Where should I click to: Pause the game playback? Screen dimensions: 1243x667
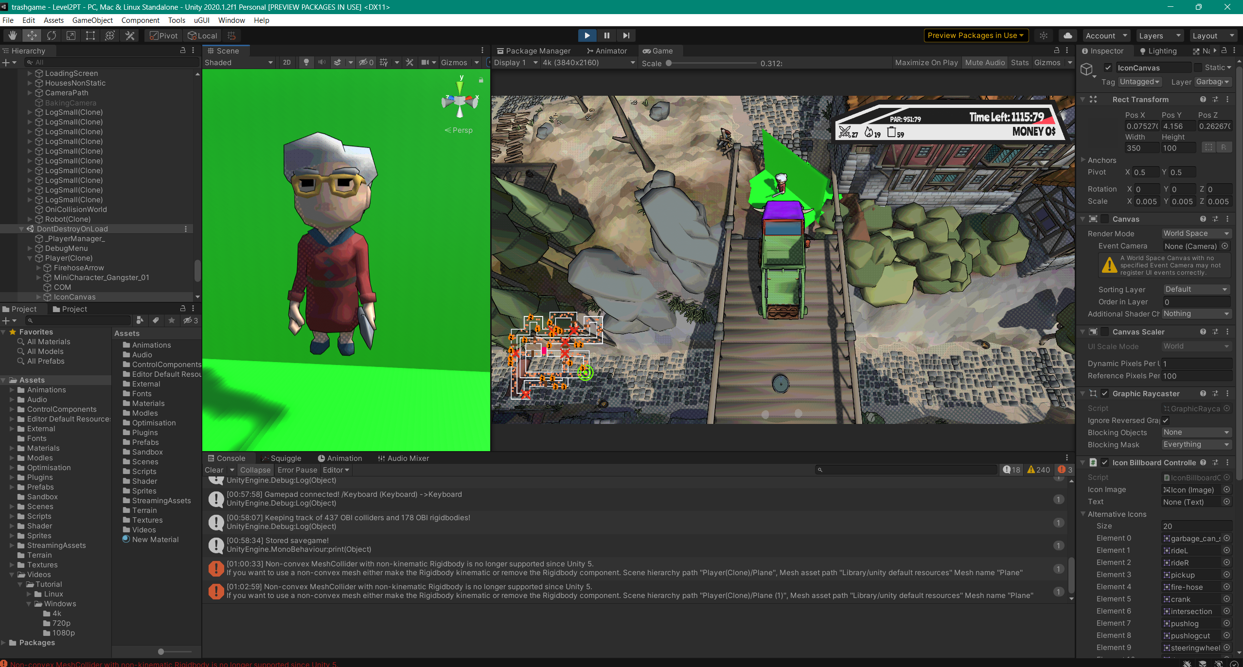[x=606, y=35]
